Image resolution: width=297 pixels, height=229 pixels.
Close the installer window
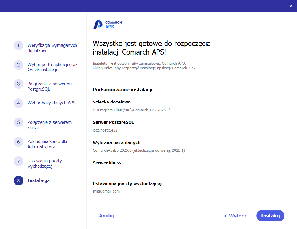(290, 6)
